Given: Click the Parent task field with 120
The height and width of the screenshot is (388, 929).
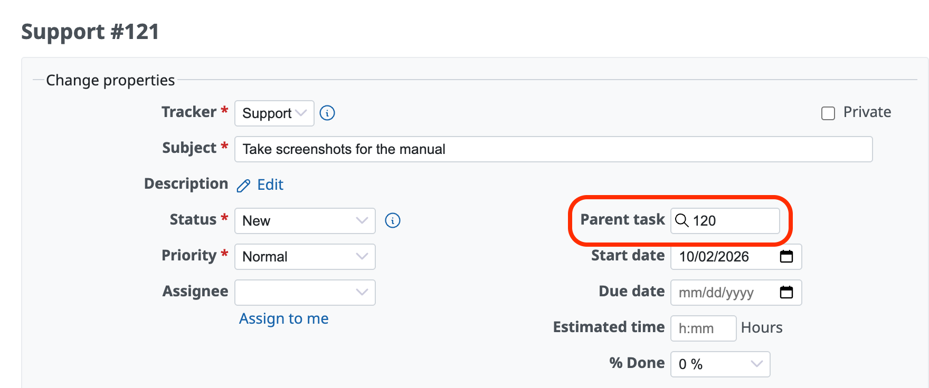Looking at the screenshot, I should (x=725, y=221).
